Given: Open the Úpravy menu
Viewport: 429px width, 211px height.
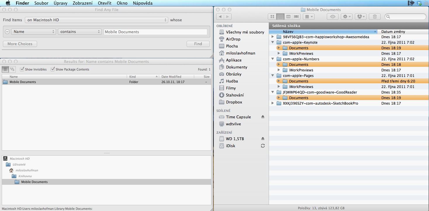Looking at the screenshot, I should 60,3.
